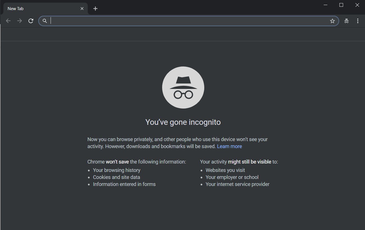Maximize the Chrome window
The image size is (365, 230).
tap(341, 5)
